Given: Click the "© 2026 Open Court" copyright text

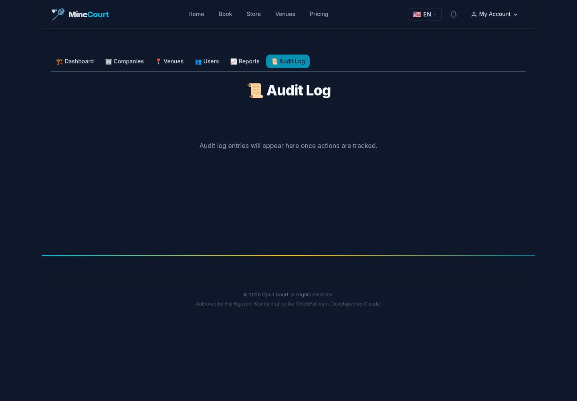Looking at the screenshot, I should tap(288, 295).
